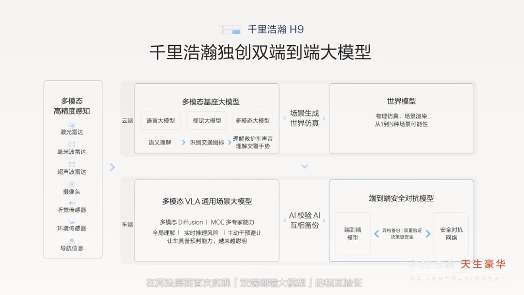The image size is (524, 295).
Task: Select the 毫米波雷达 radar icon
Action: 71,144
